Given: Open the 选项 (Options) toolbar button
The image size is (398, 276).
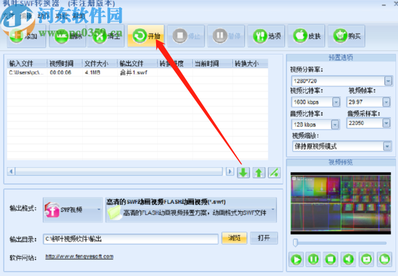Looking at the screenshot, I should [266, 36].
